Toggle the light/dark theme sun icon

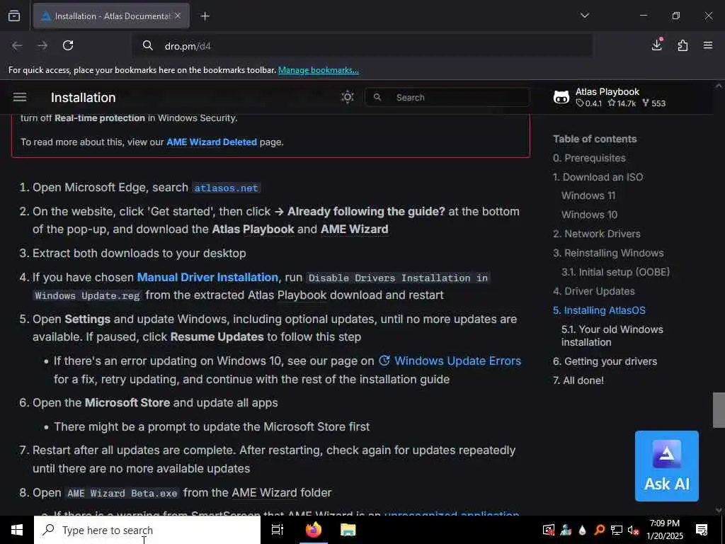pyautogui.click(x=347, y=97)
